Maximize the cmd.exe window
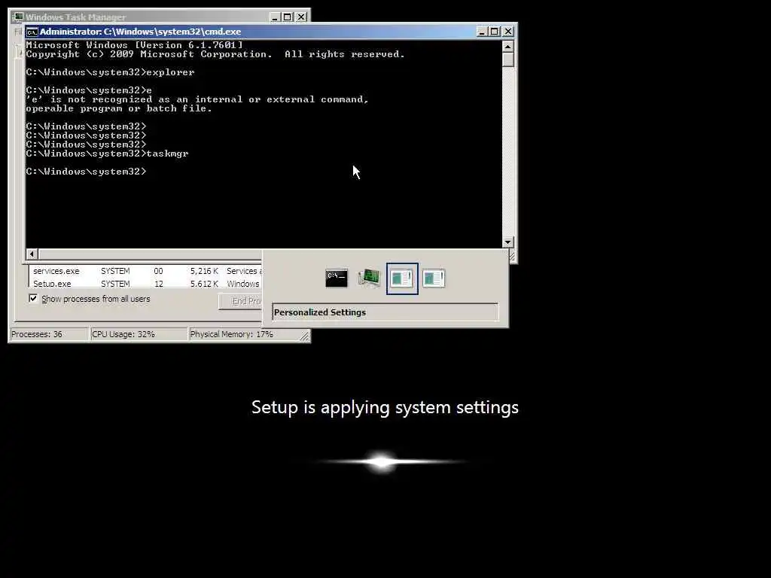The width and height of the screenshot is (771, 578). point(495,32)
